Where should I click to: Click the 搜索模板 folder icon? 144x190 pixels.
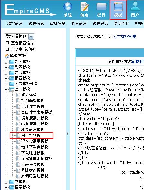[x=12, y=187]
